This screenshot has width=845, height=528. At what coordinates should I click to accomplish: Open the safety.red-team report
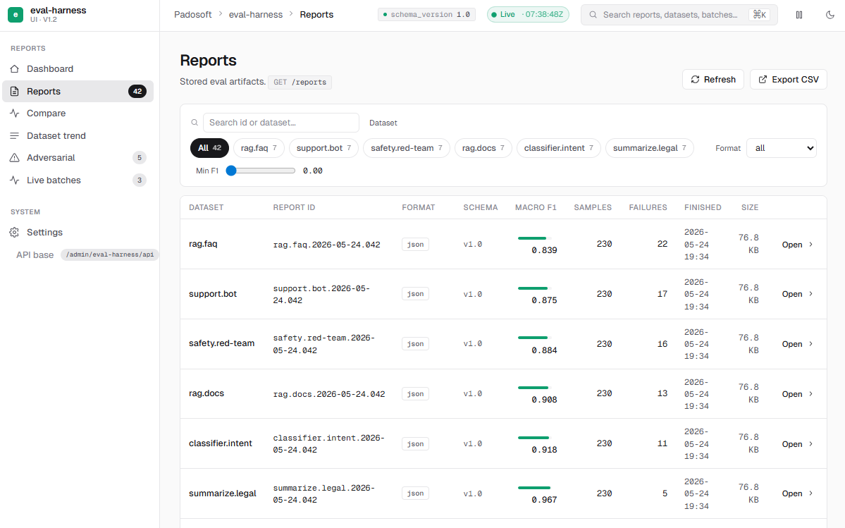(797, 344)
